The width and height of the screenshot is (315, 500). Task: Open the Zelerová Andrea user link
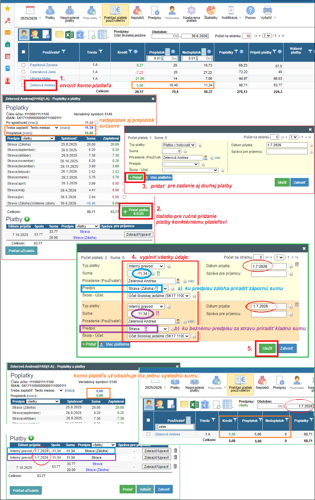click(42, 85)
